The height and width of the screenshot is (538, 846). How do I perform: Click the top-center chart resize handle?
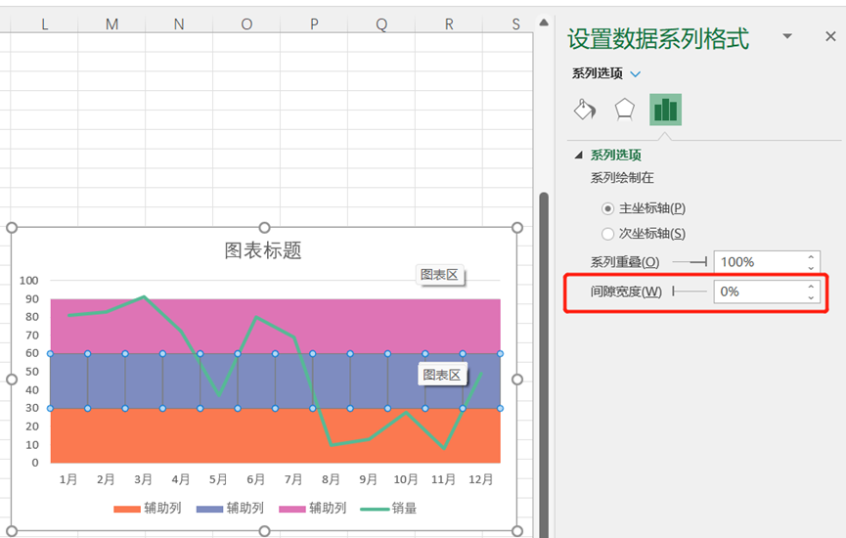264,228
